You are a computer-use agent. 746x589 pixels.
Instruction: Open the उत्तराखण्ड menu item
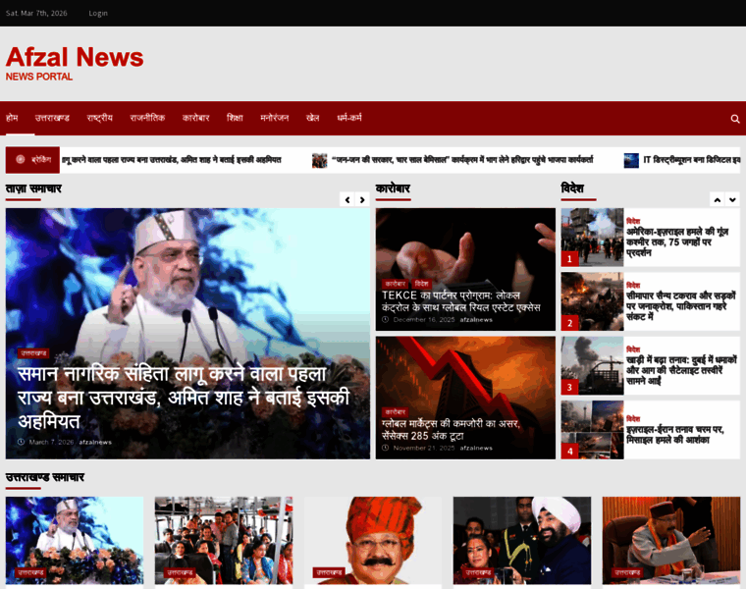point(52,118)
